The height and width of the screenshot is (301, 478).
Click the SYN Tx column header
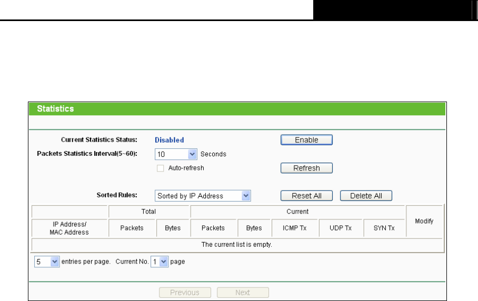[384, 228]
